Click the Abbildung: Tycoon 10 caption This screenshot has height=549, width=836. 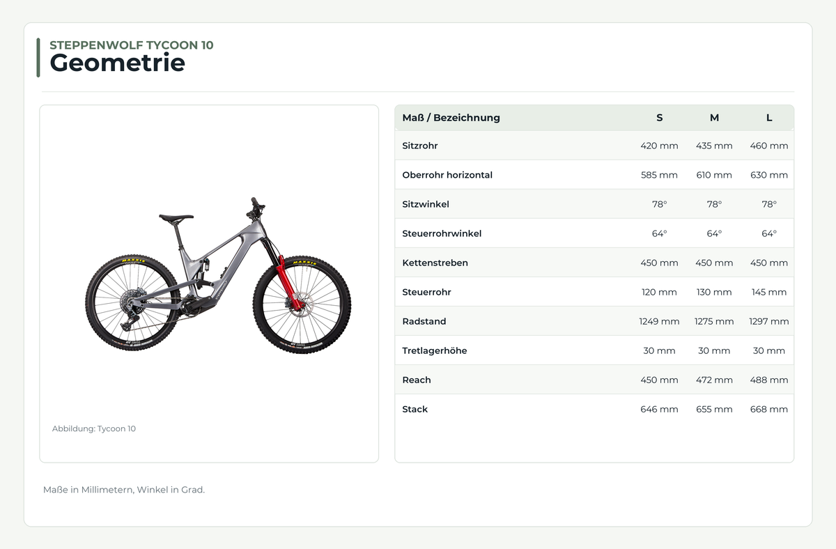point(94,428)
